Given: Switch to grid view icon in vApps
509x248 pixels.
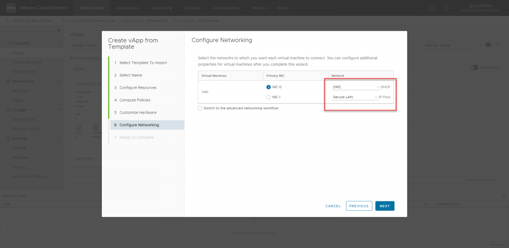Looking at the screenshot, I should click(489, 45).
